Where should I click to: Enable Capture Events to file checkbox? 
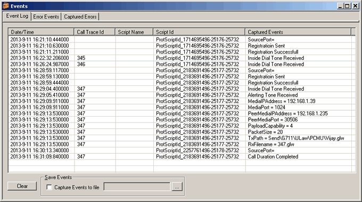(x=49, y=187)
